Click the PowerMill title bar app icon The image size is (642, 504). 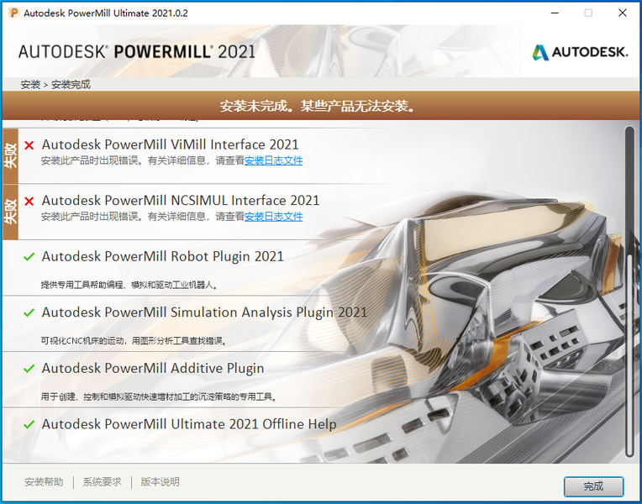[x=14, y=13]
